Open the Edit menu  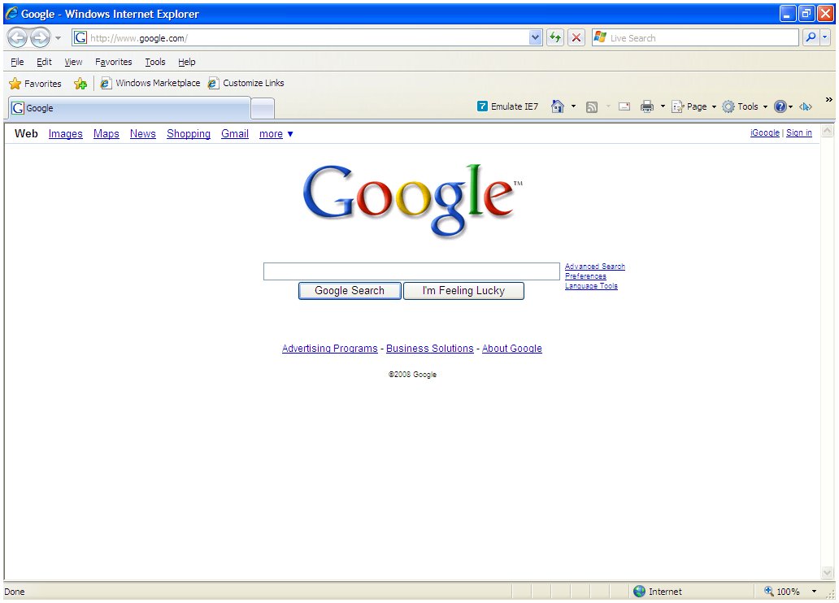[44, 62]
